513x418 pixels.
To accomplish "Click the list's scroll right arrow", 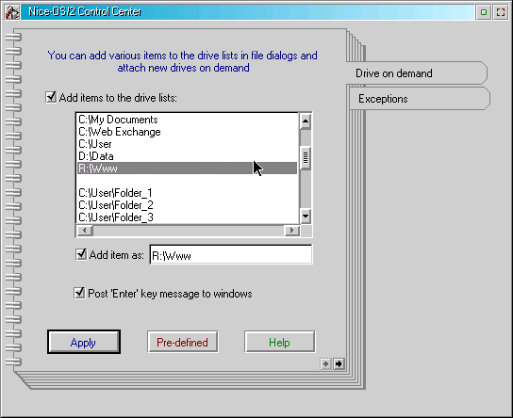I will coord(291,231).
